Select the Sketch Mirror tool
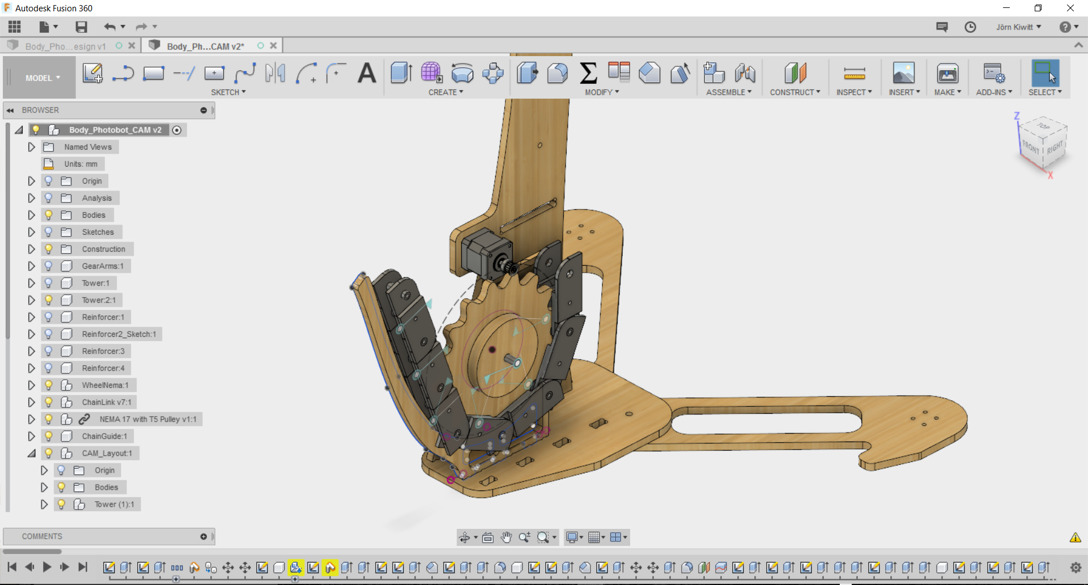Screen dimensions: 1088x585 coord(275,73)
